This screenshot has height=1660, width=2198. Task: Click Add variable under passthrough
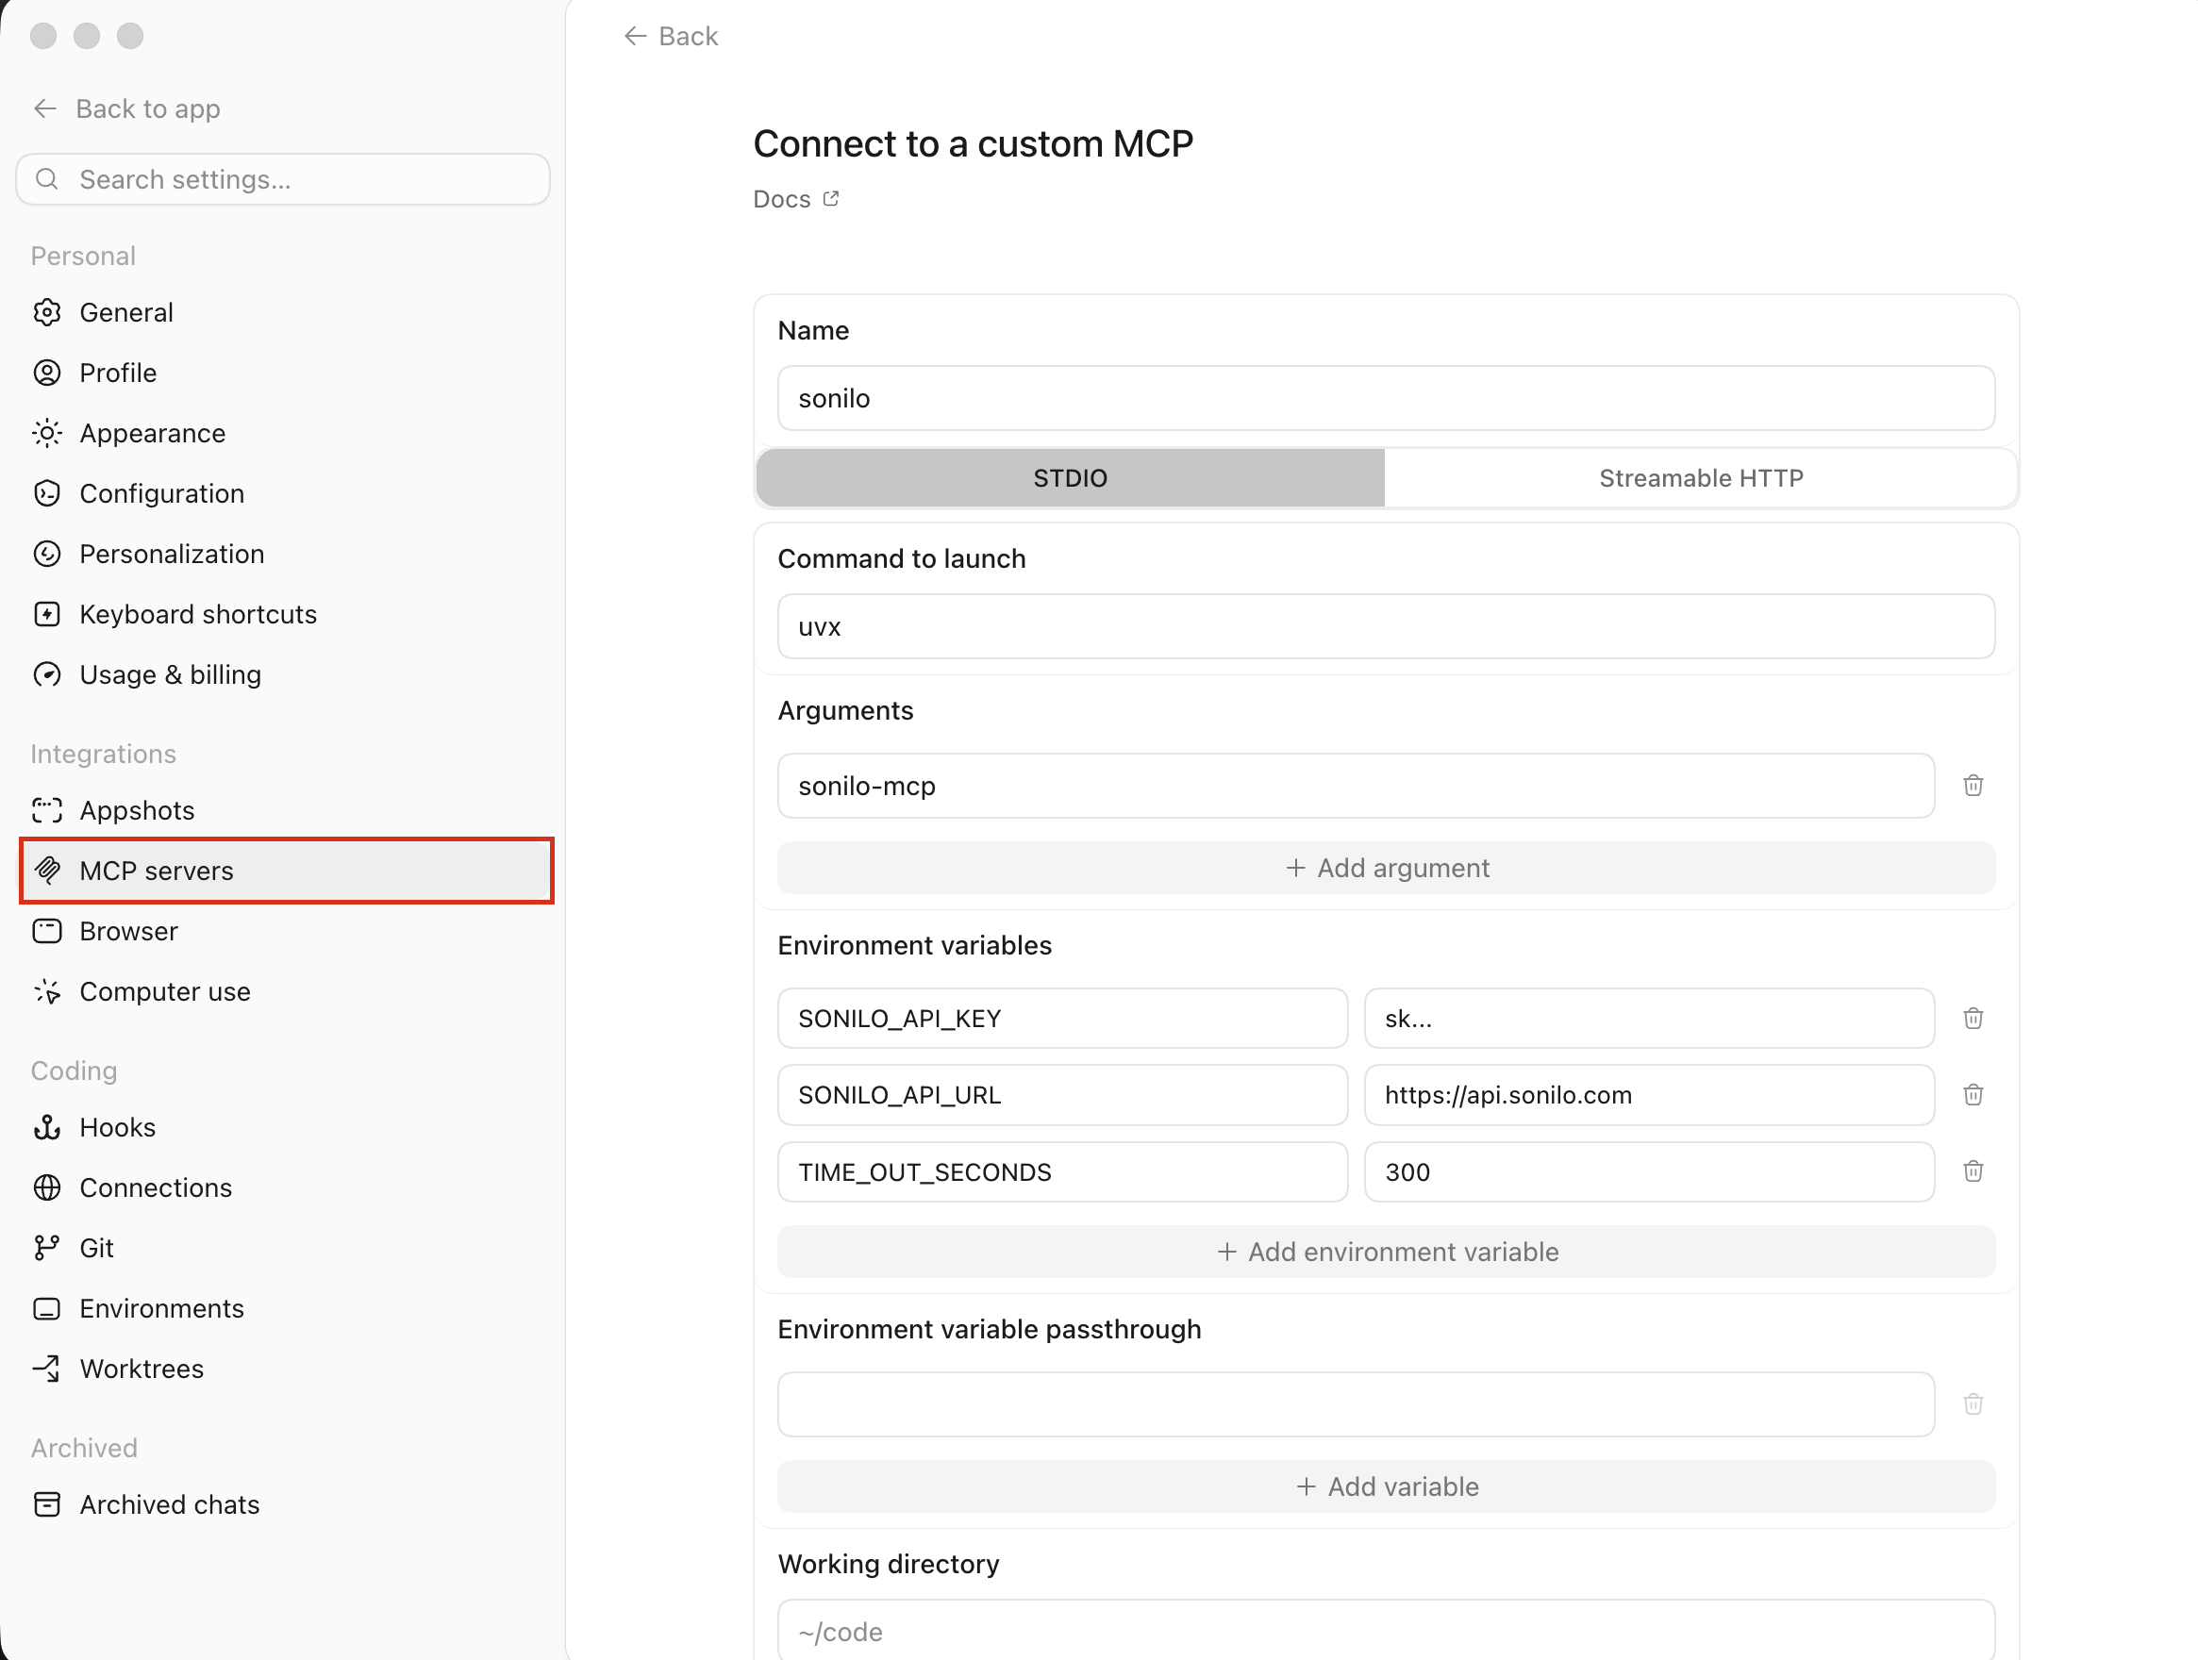(x=1386, y=1486)
